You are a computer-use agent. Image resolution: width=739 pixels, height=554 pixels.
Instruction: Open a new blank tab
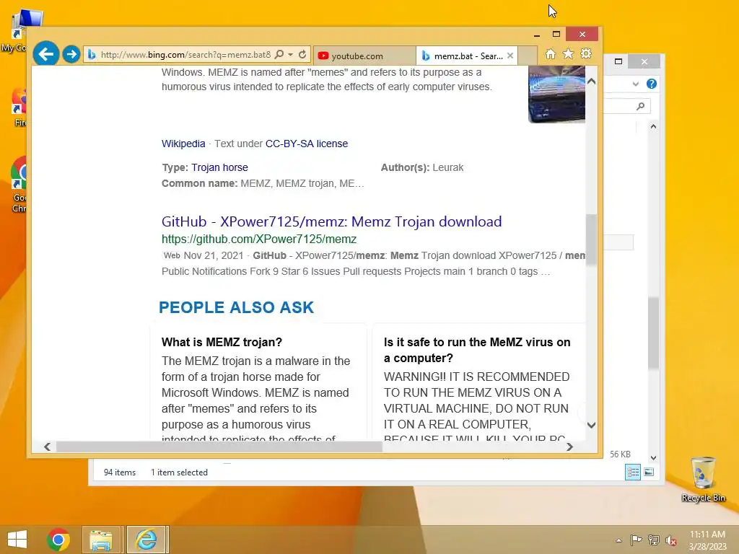tap(528, 56)
